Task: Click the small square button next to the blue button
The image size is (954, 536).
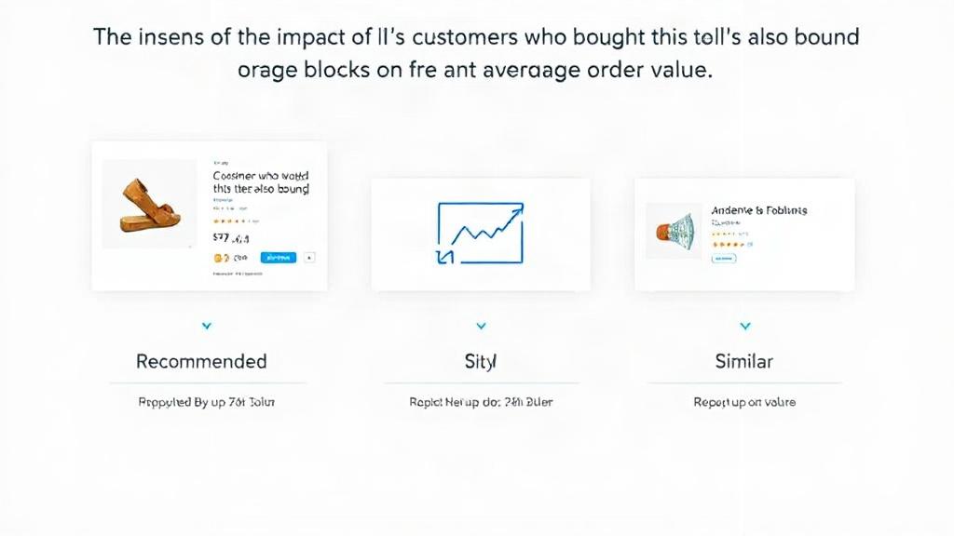Action: pyautogui.click(x=309, y=258)
